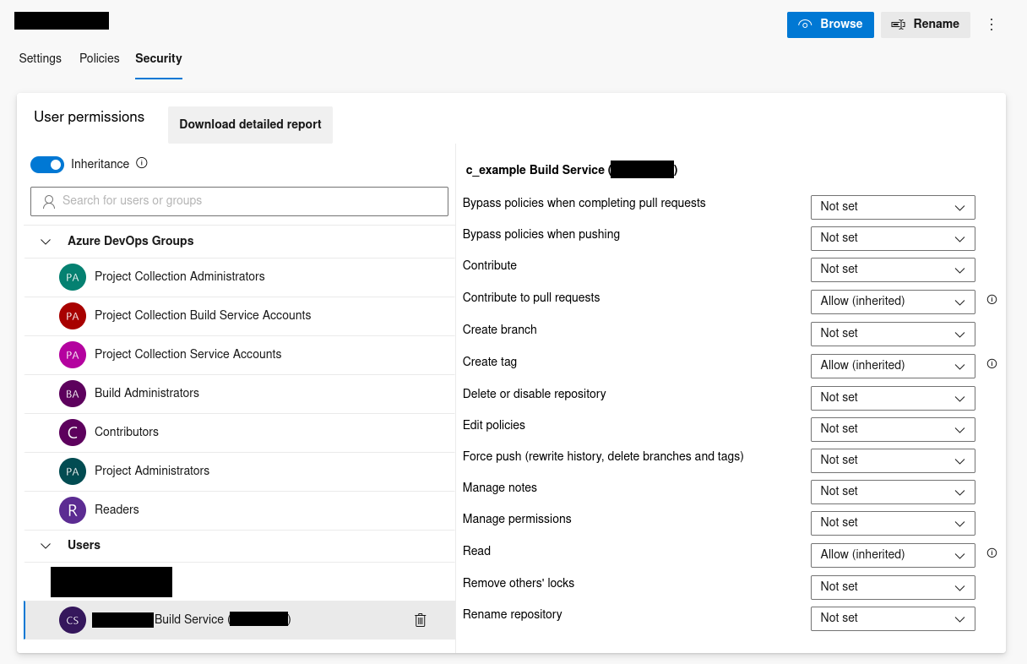Click info icon beside Create tag permission
The height and width of the screenshot is (664, 1027).
coord(992,364)
